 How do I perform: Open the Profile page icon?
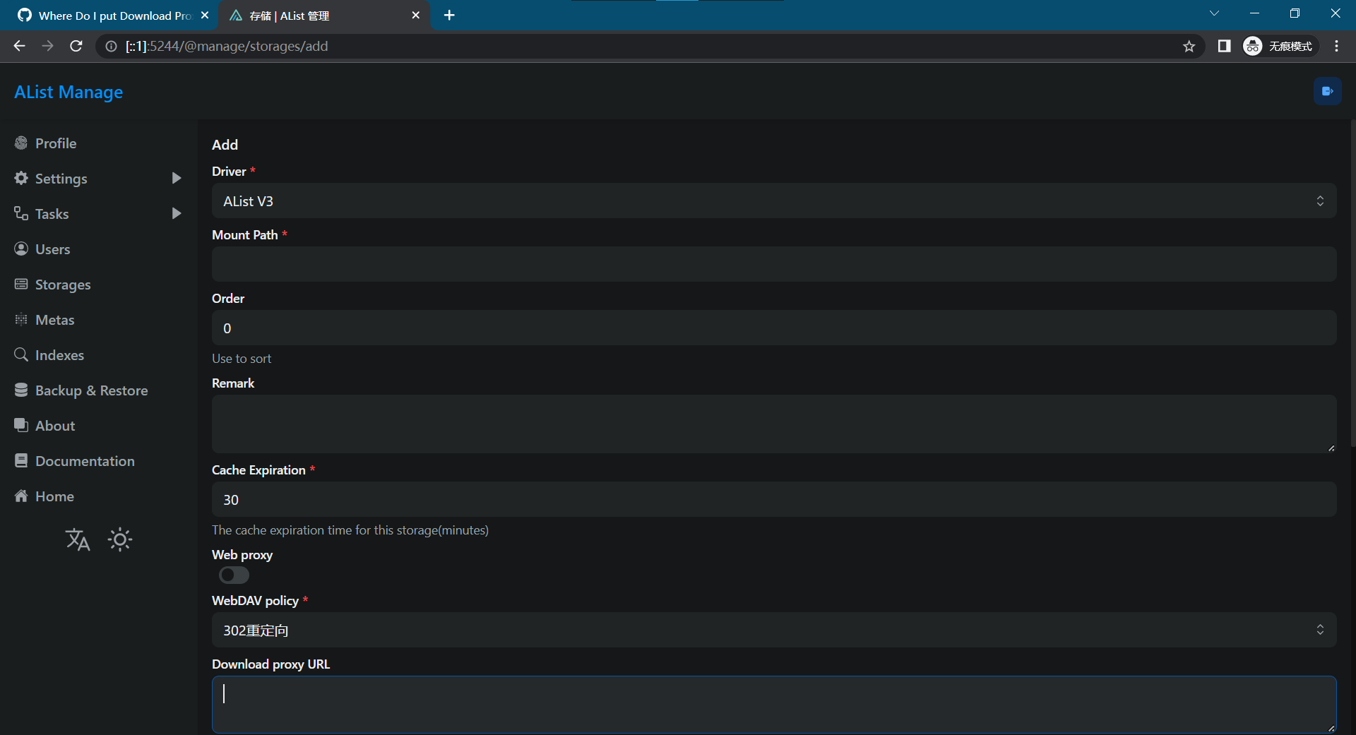click(21, 143)
